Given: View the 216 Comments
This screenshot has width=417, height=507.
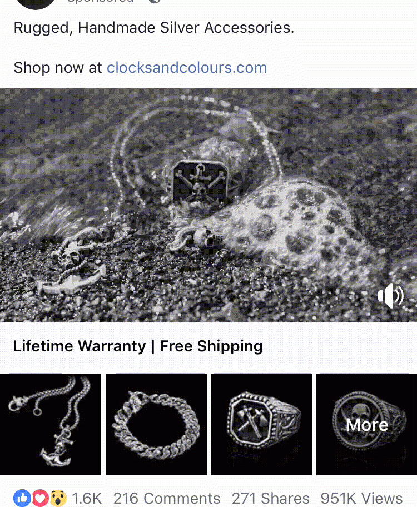Looking at the screenshot, I should [167, 498].
